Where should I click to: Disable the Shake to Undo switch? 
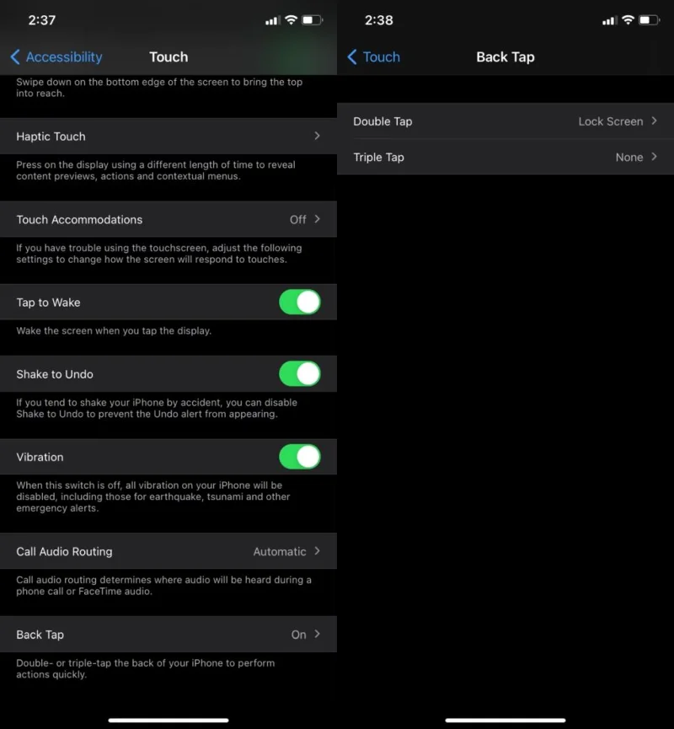click(x=300, y=374)
